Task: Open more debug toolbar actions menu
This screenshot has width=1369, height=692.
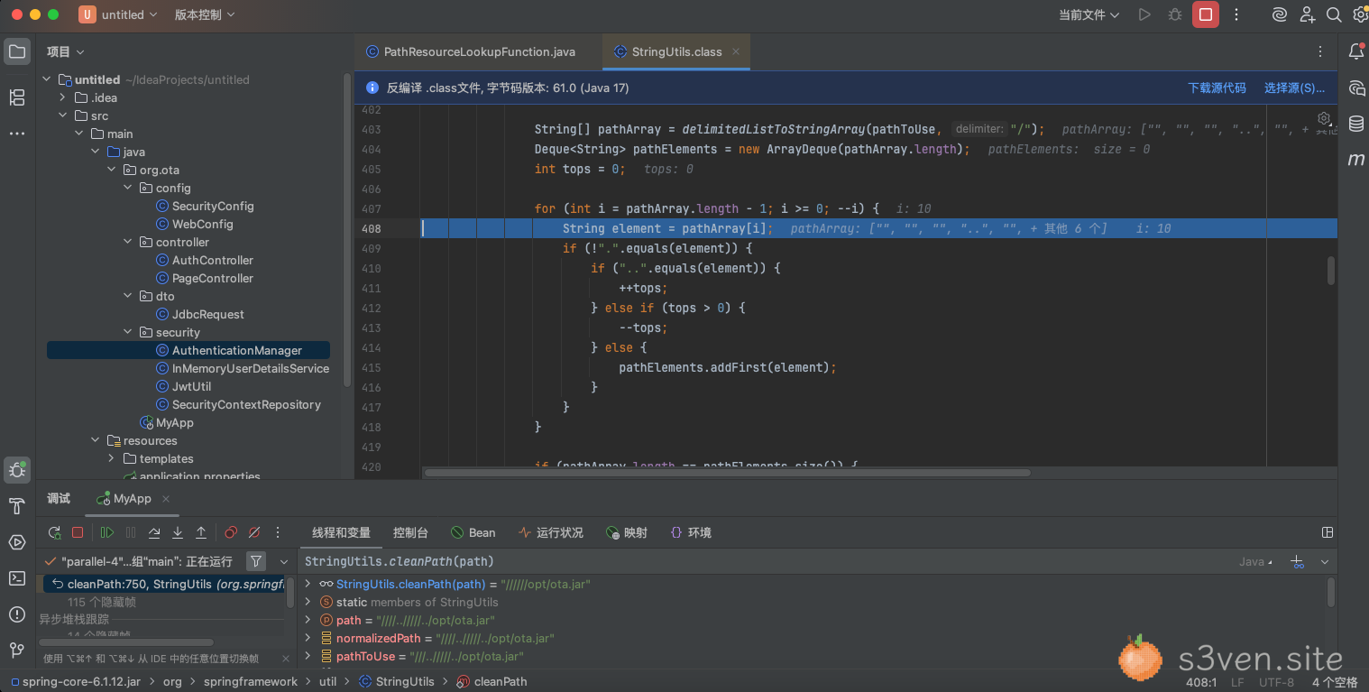Action: point(278,532)
